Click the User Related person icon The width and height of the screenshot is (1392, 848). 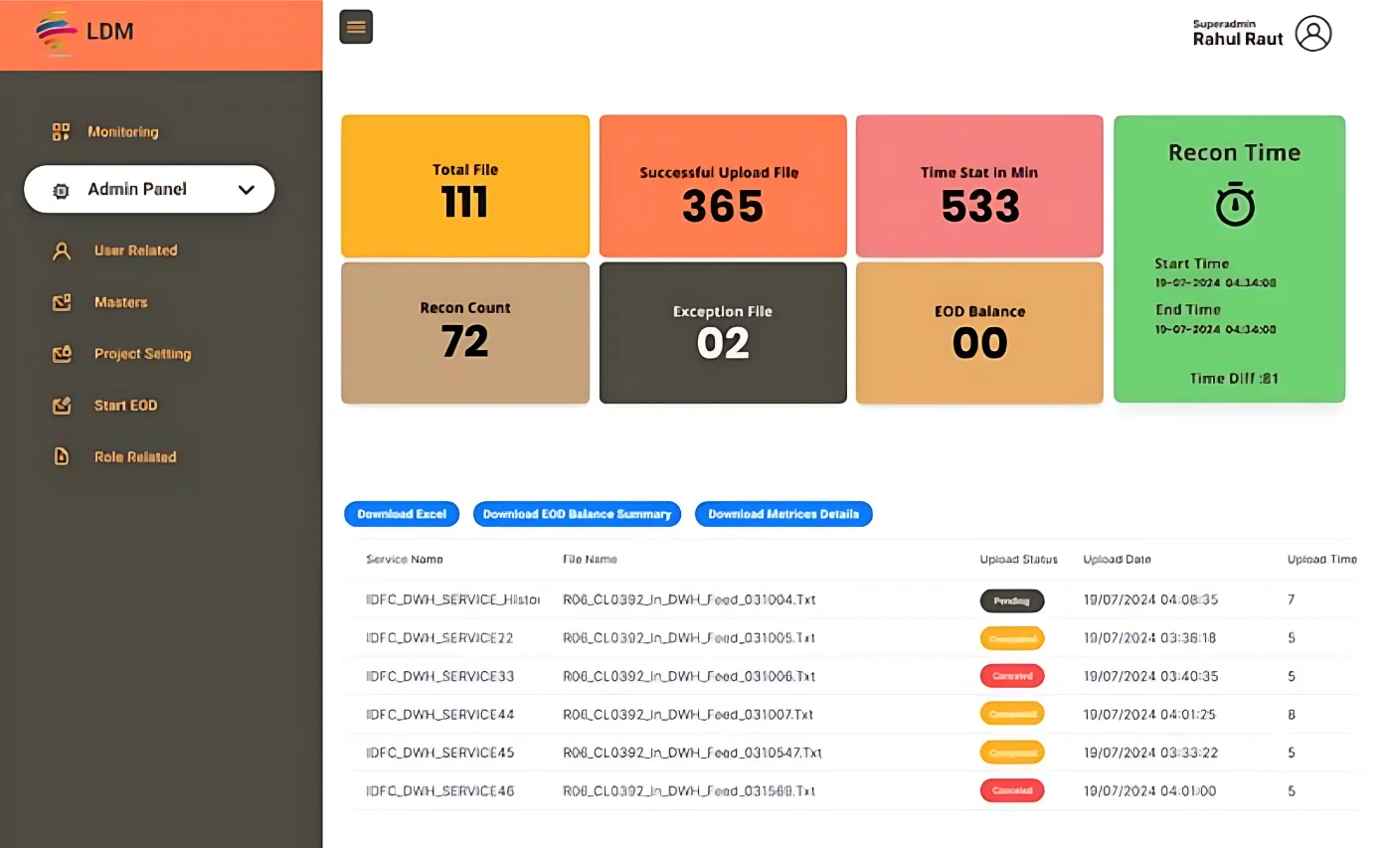click(x=62, y=251)
